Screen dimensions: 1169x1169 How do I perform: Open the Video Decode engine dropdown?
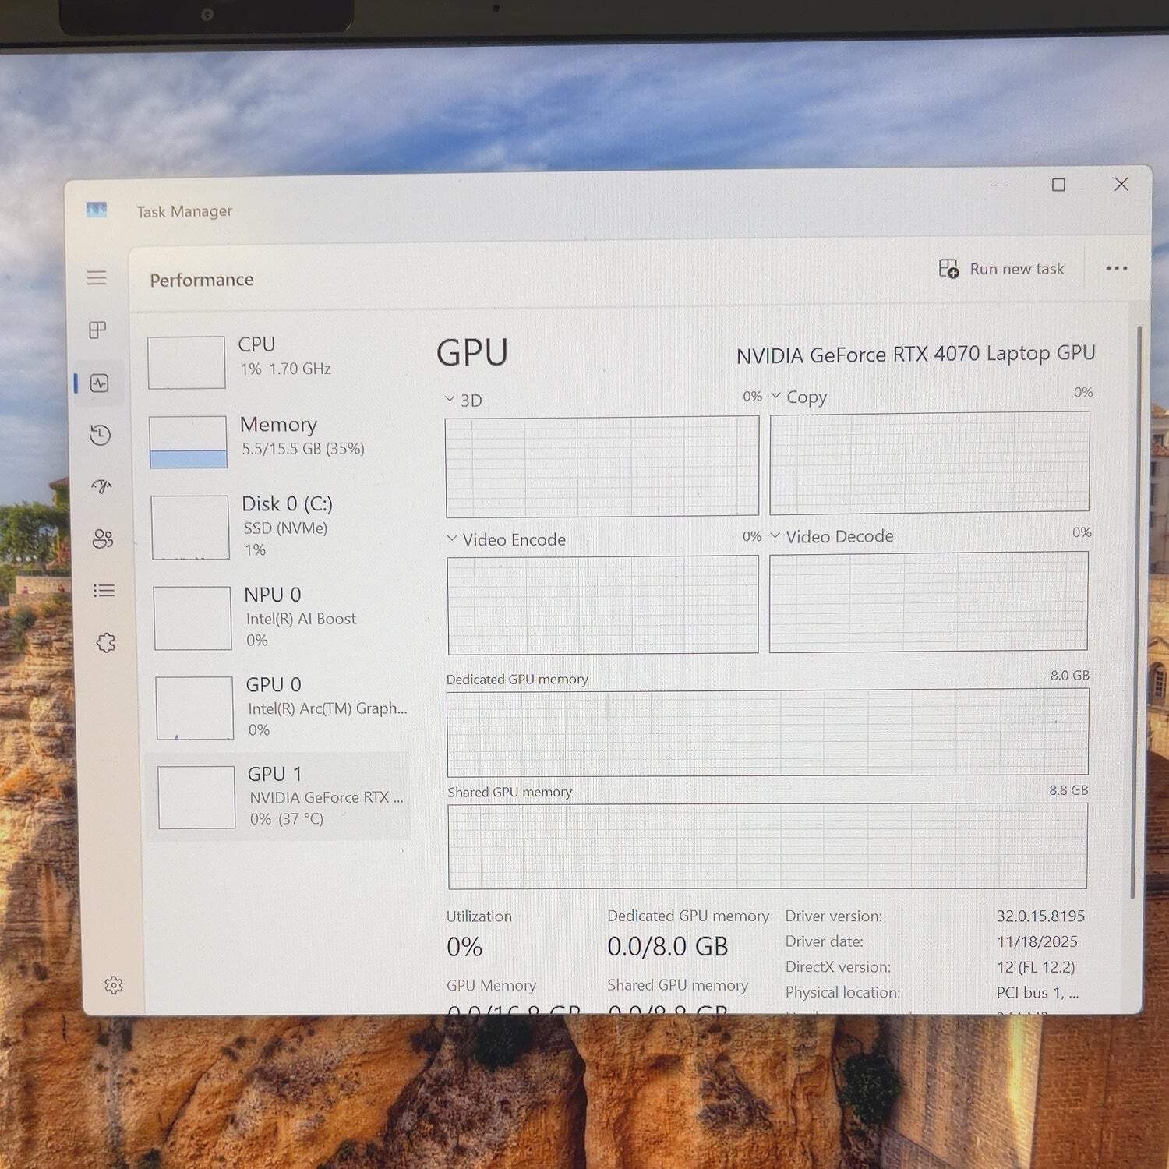coord(775,535)
